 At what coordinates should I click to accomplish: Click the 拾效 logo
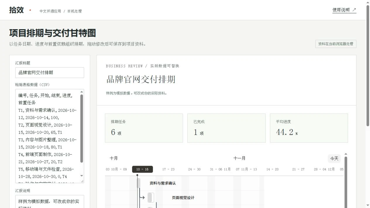[16, 10]
